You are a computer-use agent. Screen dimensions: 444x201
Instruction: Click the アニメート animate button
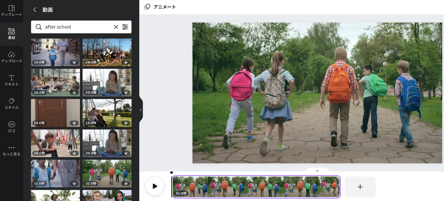pos(160,7)
